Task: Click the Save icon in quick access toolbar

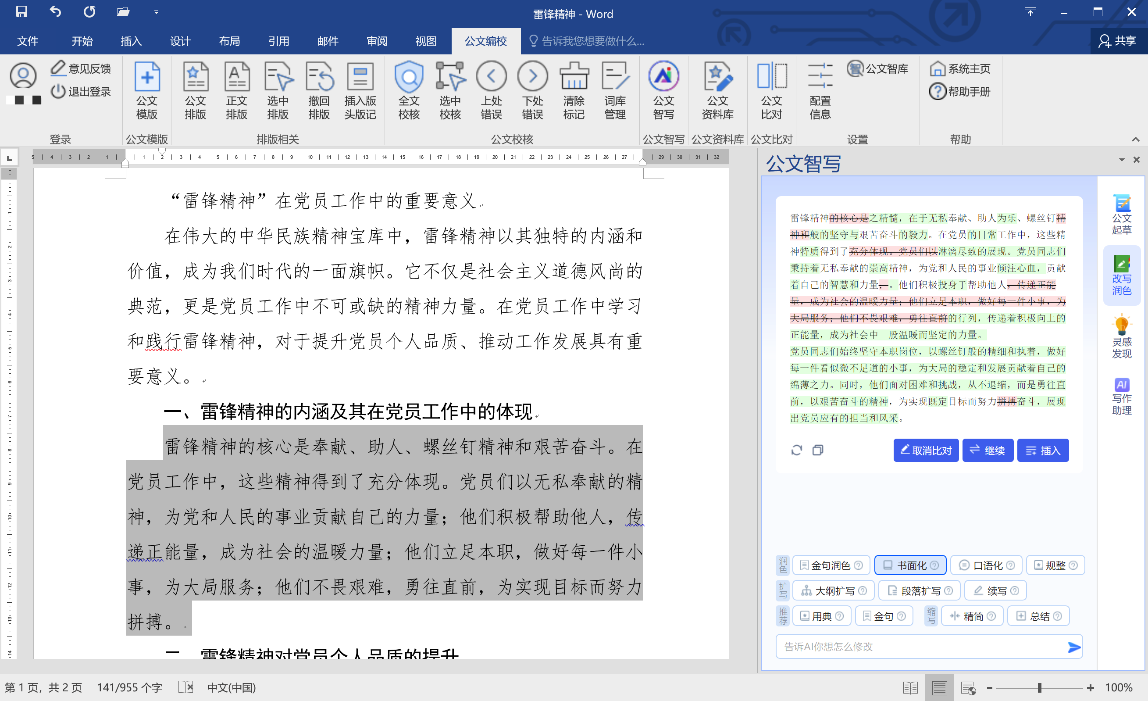Action: click(x=21, y=12)
